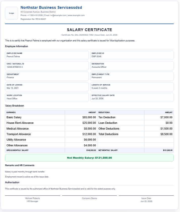Click the Medical Allowance row label
Viewport: 180px width, 212px height.
pyautogui.click(x=18, y=129)
